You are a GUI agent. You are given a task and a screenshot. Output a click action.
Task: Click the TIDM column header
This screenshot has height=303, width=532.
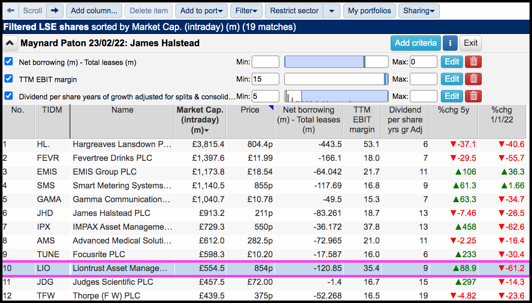tap(52, 121)
